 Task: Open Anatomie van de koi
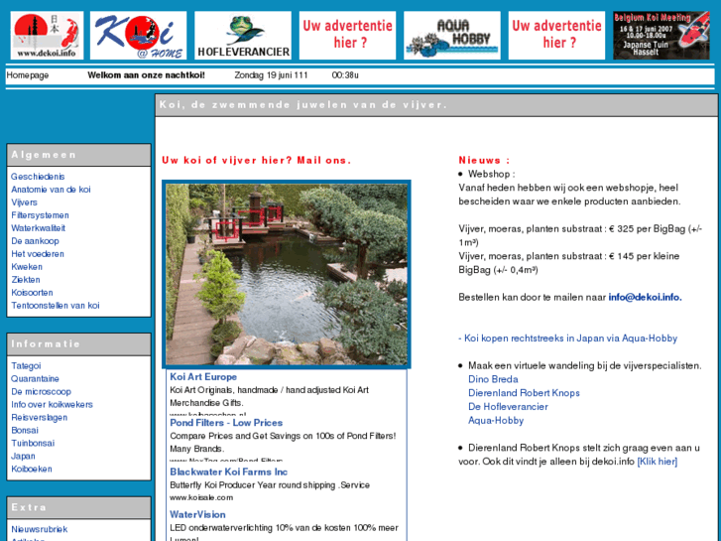pyautogui.click(x=51, y=190)
